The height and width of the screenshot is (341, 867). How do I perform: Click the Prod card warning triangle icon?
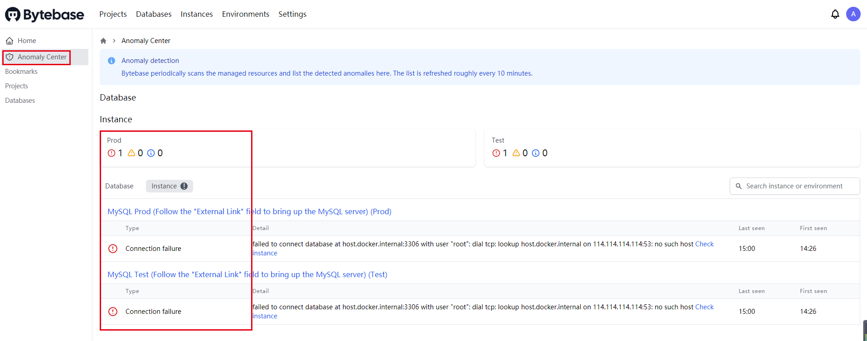pyautogui.click(x=131, y=153)
